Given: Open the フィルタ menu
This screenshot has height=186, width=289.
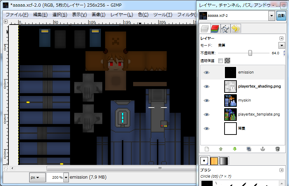Looking at the screenshot, I should (186, 15).
